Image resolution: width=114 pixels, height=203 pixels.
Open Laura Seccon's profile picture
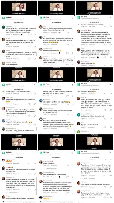coord(79,62)
